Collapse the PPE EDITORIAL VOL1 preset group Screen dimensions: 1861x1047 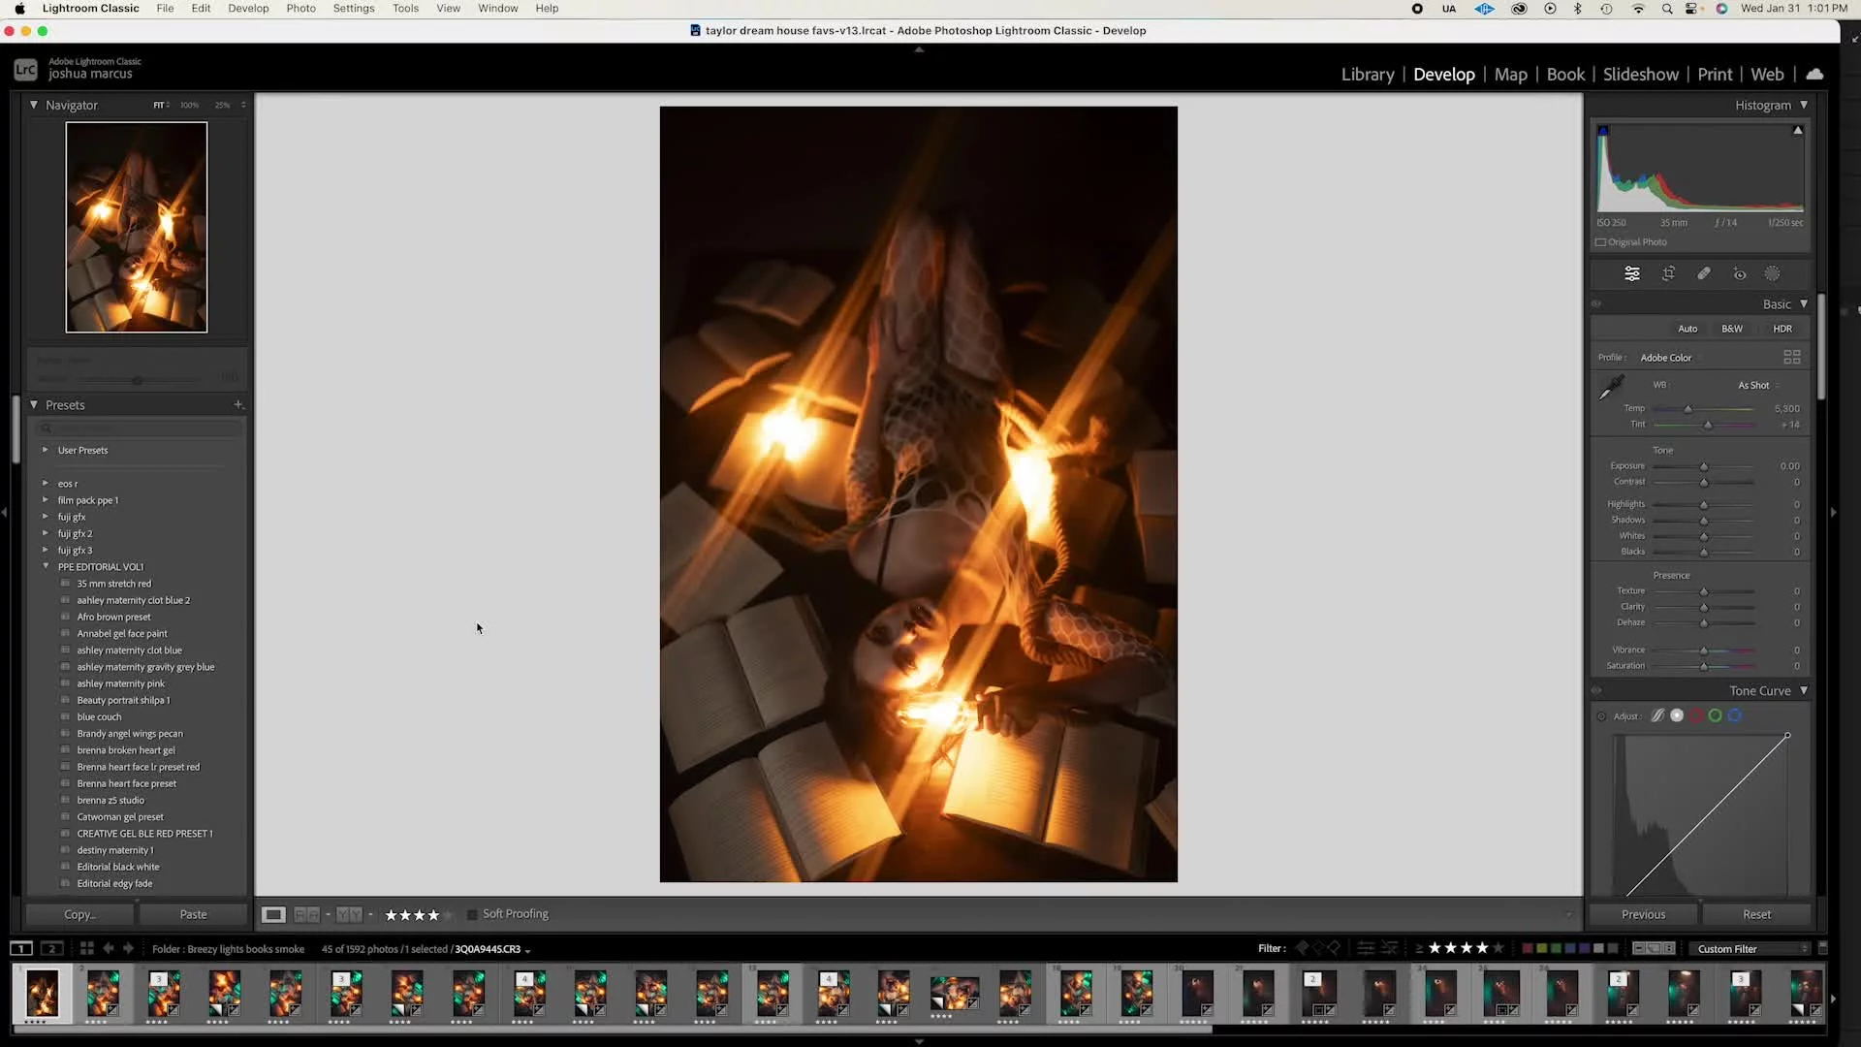[x=46, y=566]
